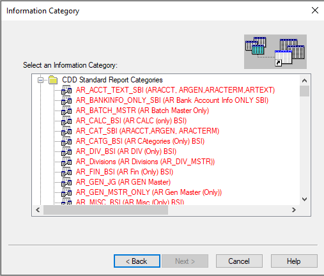
Task: Select AR_GEN_JG (AR GEN Master)
Action: tap(123, 182)
